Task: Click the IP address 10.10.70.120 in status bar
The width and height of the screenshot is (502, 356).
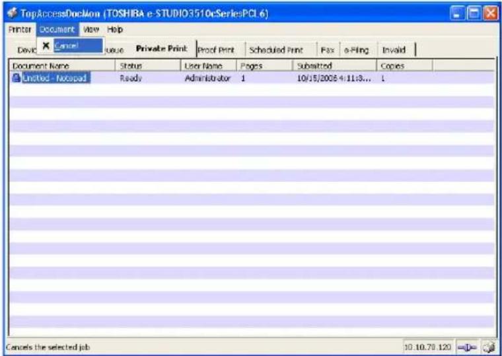Action: pyautogui.click(x=428, y=347)
